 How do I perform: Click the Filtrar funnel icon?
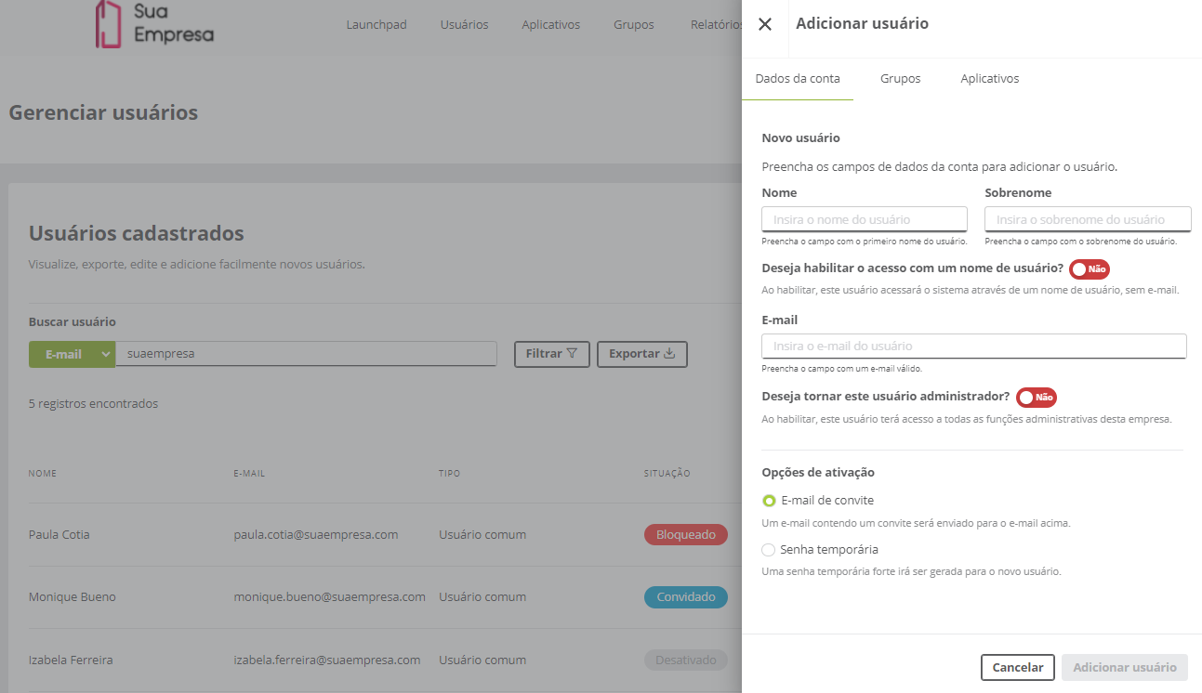(572, 354)
